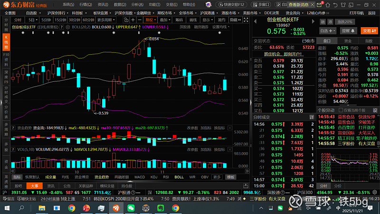Switch to the 指数 tab
Image resolution: width=380 pixels, height=214 pixels.
click(369, 41)
